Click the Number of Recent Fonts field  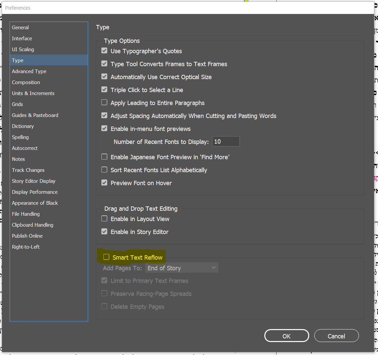pos(226,142)
